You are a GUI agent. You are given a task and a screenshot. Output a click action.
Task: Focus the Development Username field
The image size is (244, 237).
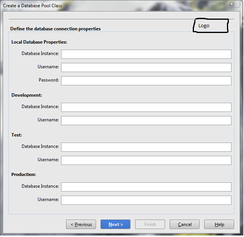pos(146,121)
